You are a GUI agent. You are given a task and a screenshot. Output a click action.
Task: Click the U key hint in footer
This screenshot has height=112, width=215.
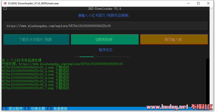tap(49, 109)
